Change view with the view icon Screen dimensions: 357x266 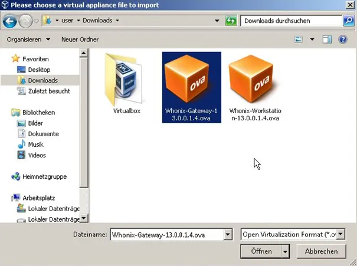click(299, 40)
